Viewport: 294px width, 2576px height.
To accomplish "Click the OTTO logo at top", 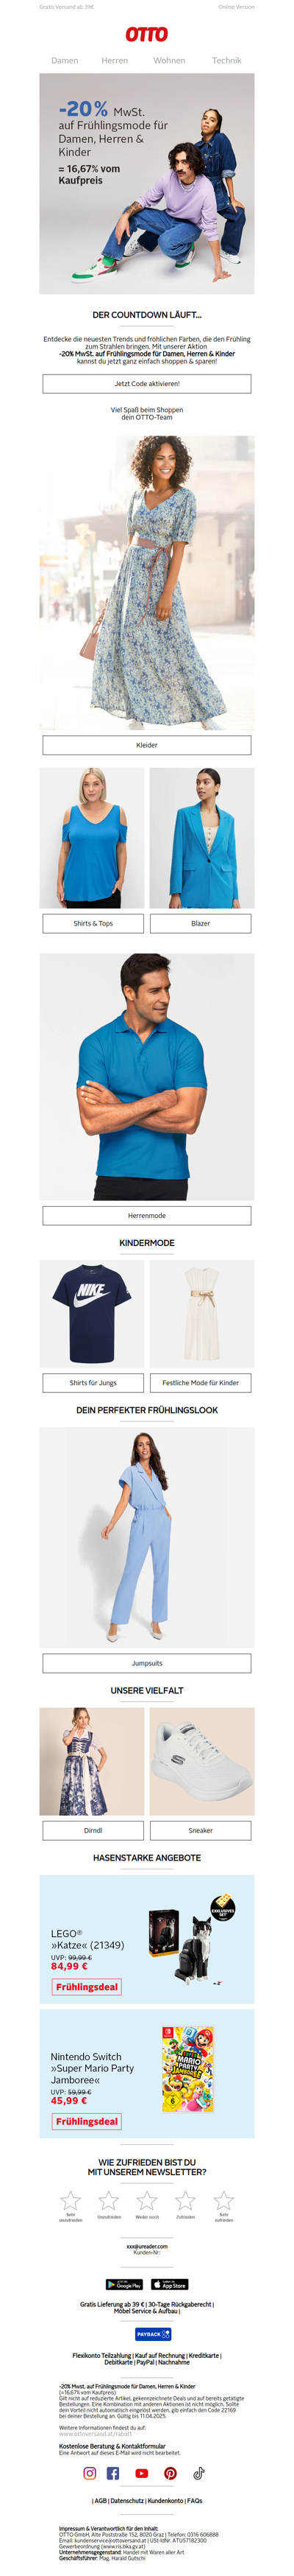I will [146, 34].
